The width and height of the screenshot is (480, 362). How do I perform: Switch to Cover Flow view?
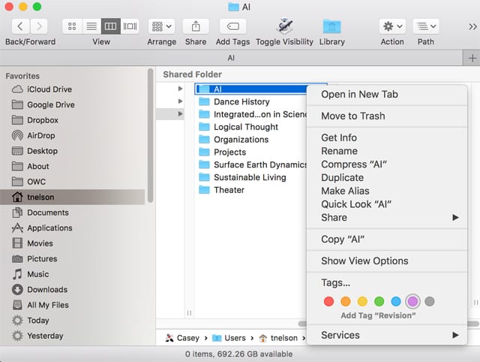(130, 26)
